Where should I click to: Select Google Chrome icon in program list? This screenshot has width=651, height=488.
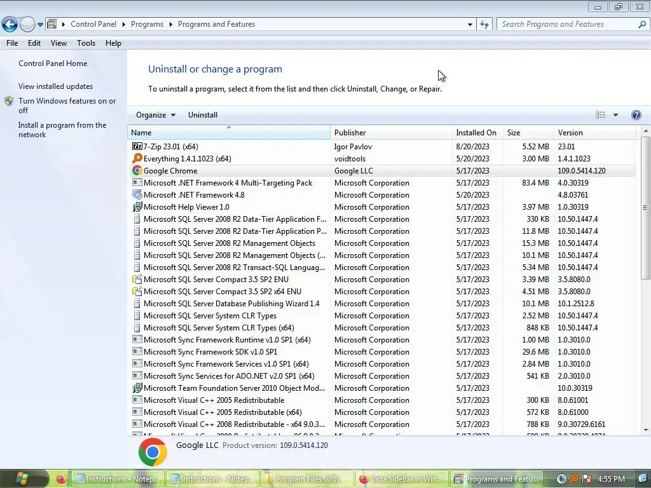pyautogui.click(x=137, y=170)
